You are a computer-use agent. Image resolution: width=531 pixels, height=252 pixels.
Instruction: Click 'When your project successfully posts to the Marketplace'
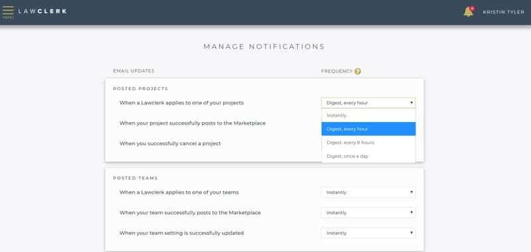(x=192, y=123)
